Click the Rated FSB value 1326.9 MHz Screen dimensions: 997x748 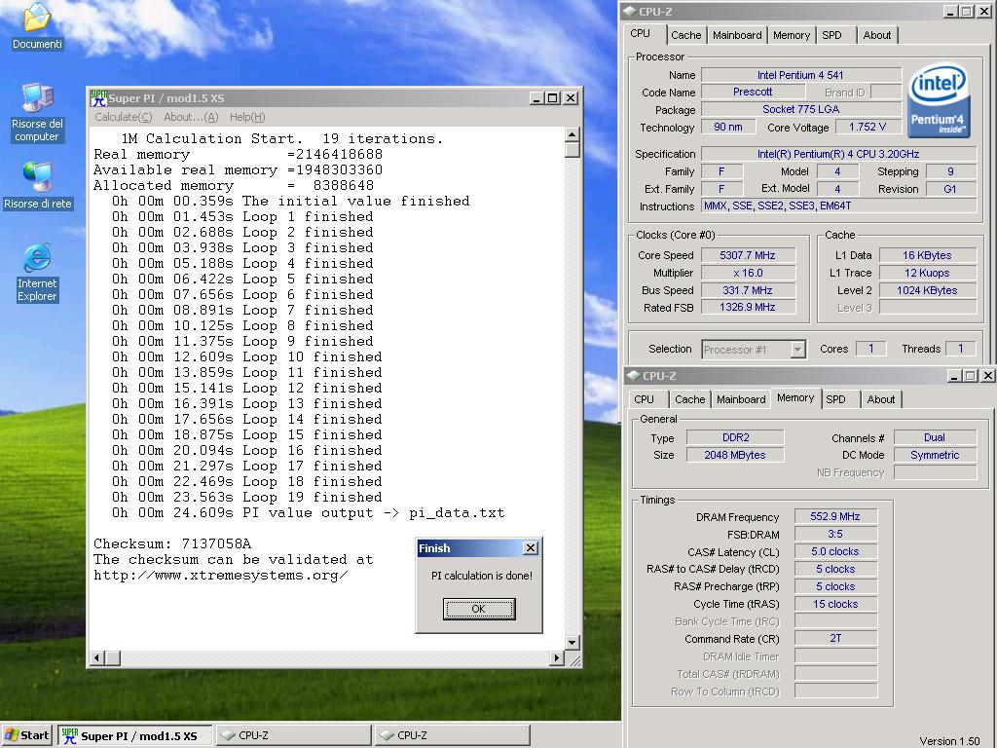pyautogui.click(x=748, y=307)
